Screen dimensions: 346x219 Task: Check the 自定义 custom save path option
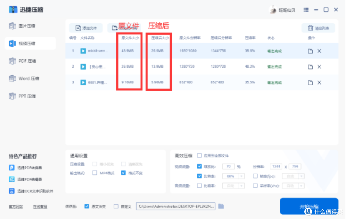[116, 206]
